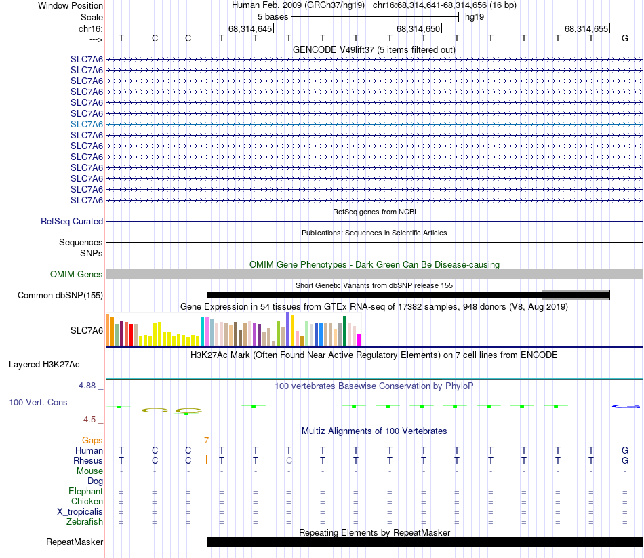The width and height of the screenshot is (644, 558).
Task: Click the Publications: Sequences in Scientific Articles title
Action: coord(374,233)
